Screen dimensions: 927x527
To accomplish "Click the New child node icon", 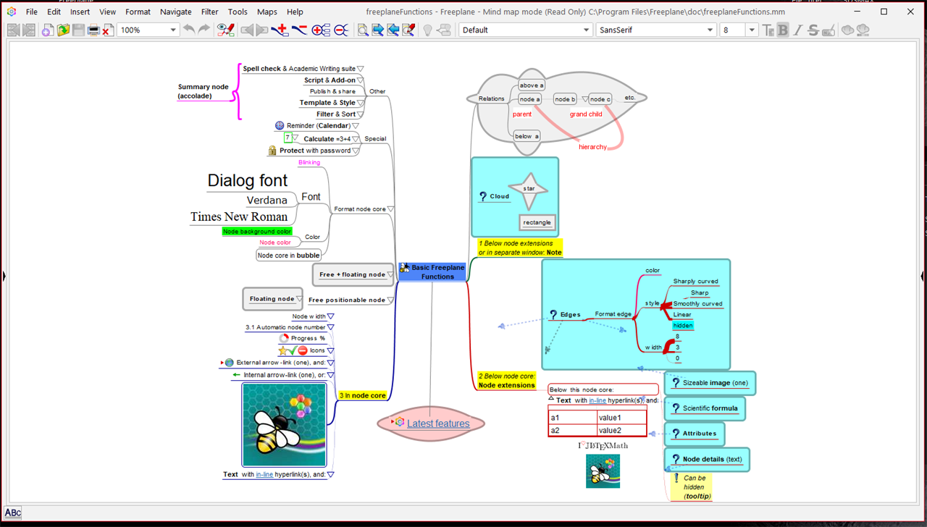I will tap(279, 30).
